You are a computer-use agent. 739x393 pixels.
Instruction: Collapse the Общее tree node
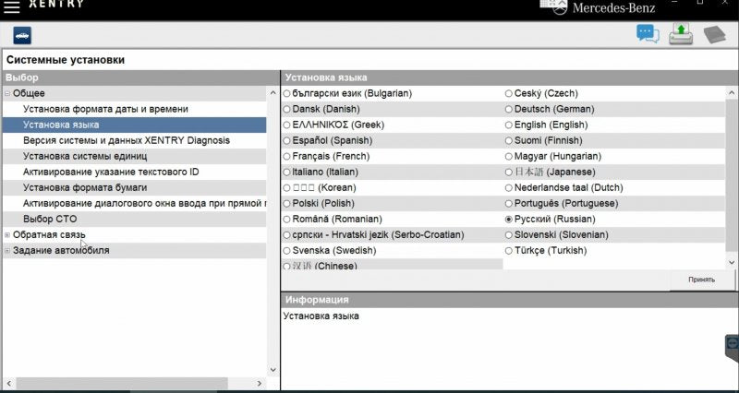7,93
